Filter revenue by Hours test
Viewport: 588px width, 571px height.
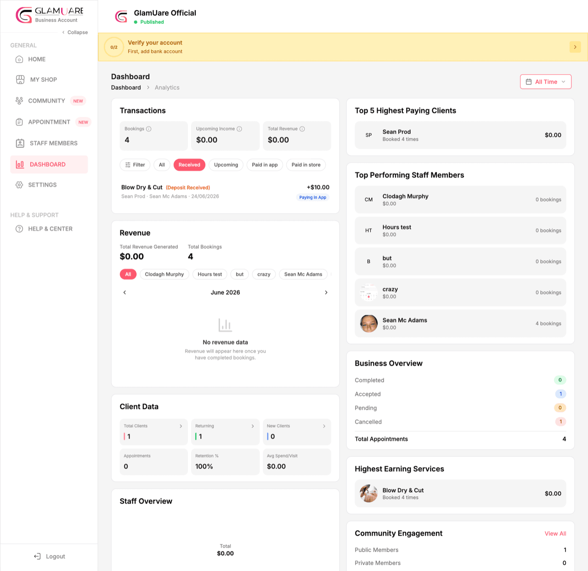[x=210, y=274]
